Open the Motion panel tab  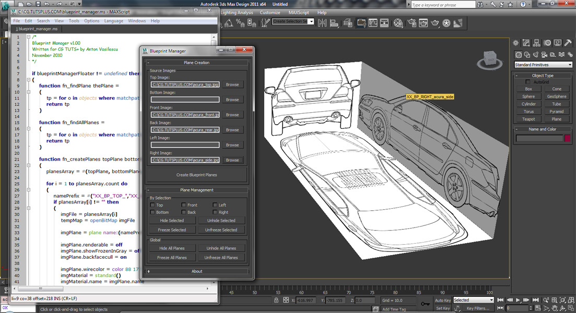coord(547,43)
